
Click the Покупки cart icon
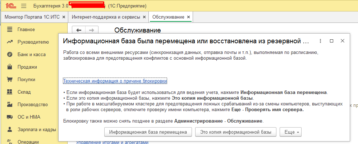click(10, 79)
